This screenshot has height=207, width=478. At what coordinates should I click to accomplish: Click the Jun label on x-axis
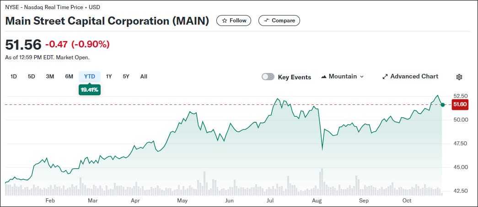tap(229, 201)
